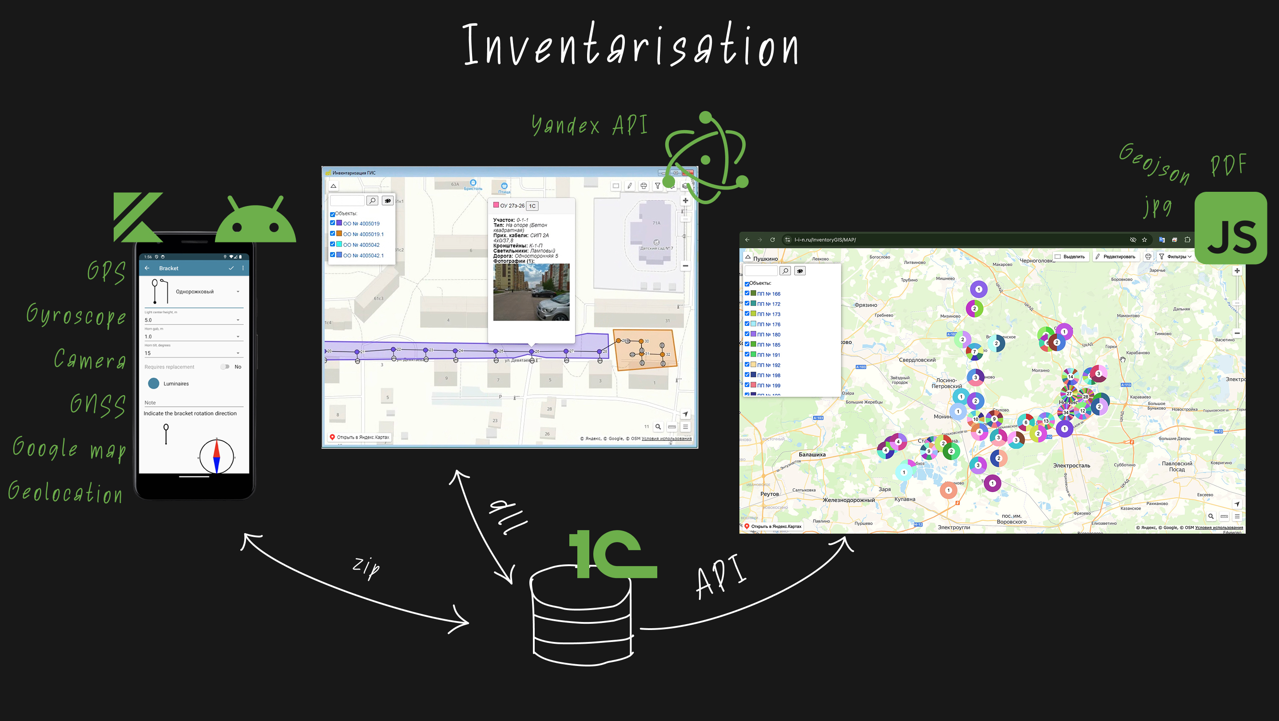Tap the round Luminaires button
1279x721 pixels.
pos(153,383)
